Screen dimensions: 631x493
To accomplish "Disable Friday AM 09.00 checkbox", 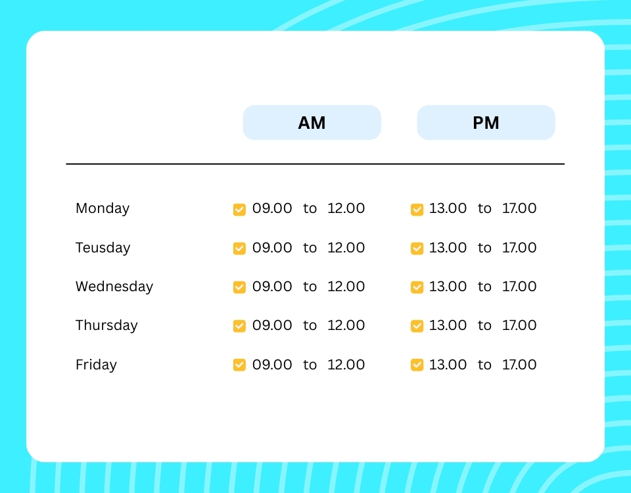I will 239,365.
